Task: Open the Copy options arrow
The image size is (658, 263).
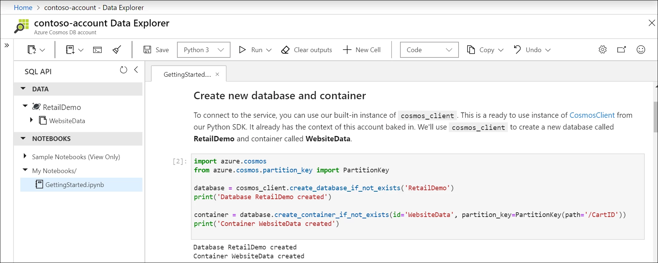Action: [x=501, y=50]
